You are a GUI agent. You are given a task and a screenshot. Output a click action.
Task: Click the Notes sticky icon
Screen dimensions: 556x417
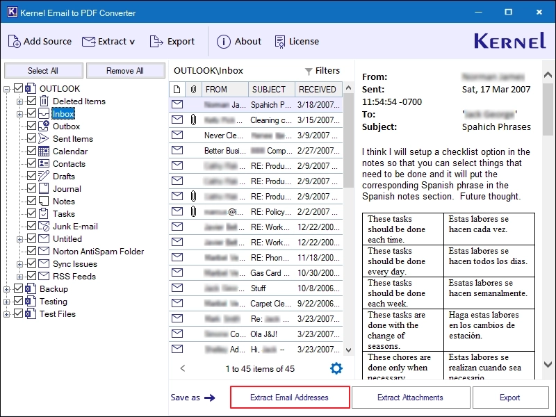[x=44, y=201]
